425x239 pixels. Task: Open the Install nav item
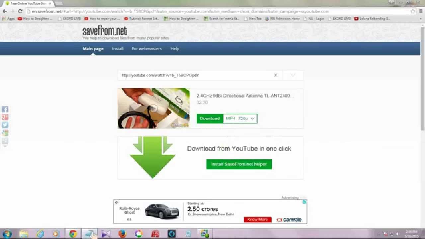click(118, 49)
